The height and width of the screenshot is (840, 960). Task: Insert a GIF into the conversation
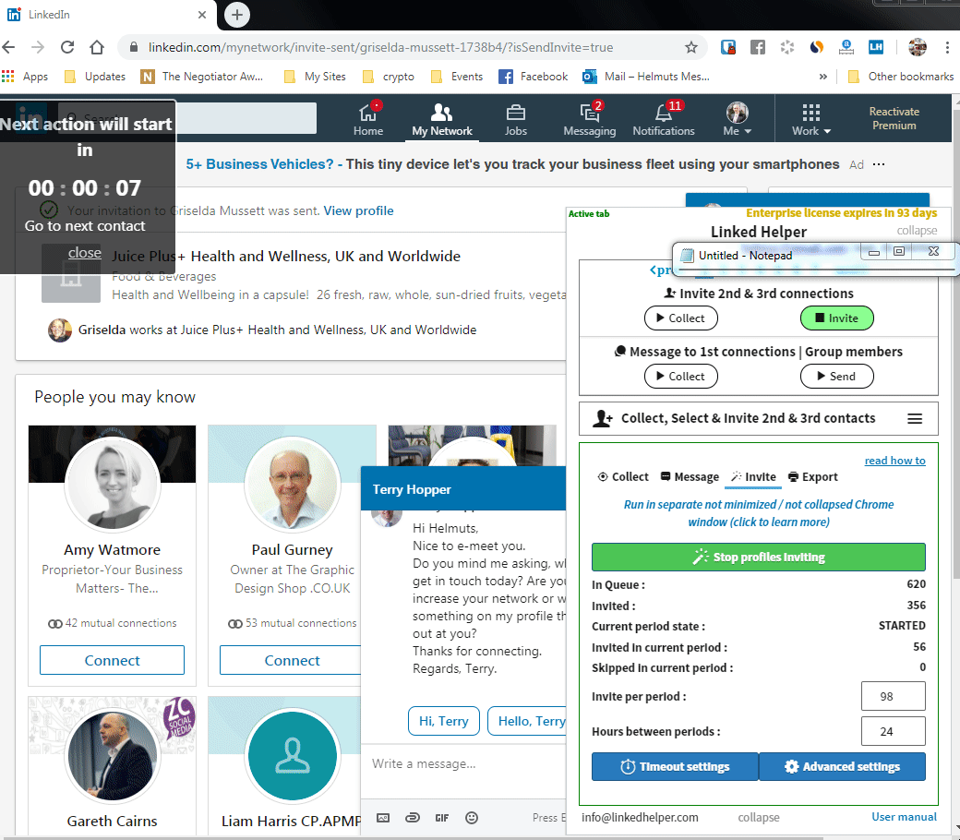coord(441,818)
